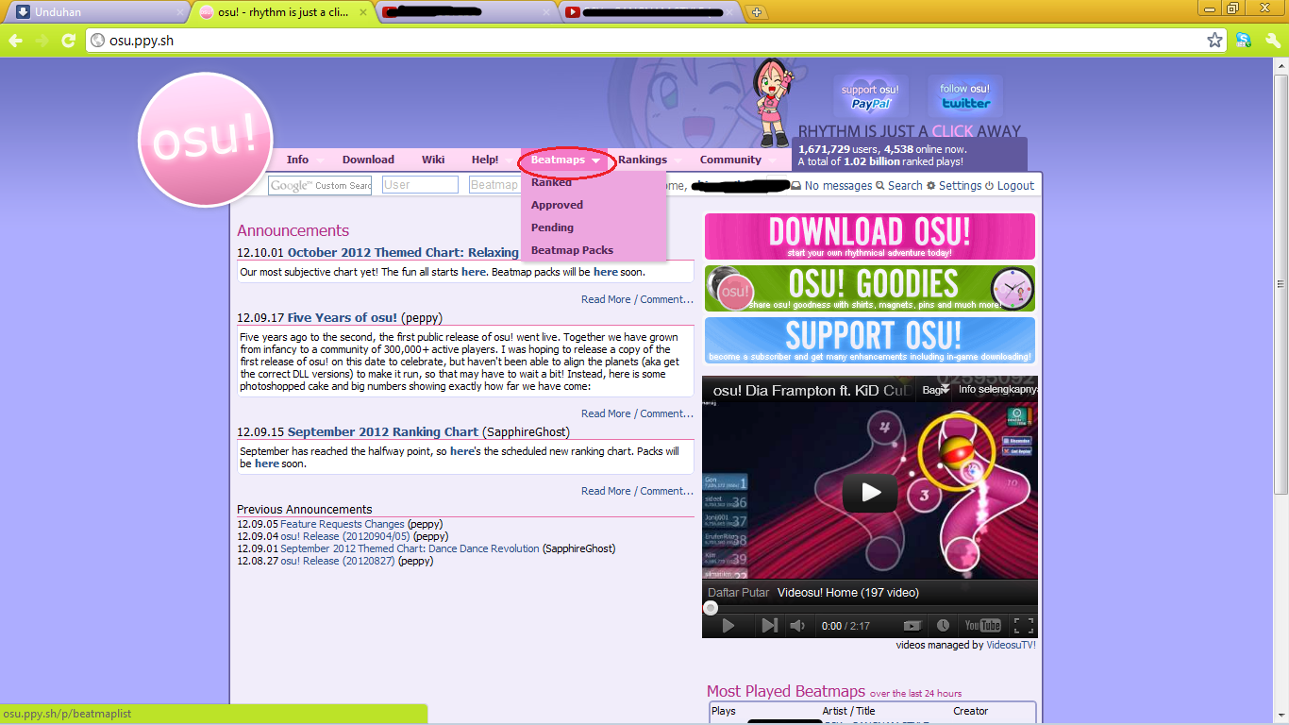Screen dimensions: 1289x725
Task: Open the Beatmaps dropdown menu
Action: (x=566, y=160)
